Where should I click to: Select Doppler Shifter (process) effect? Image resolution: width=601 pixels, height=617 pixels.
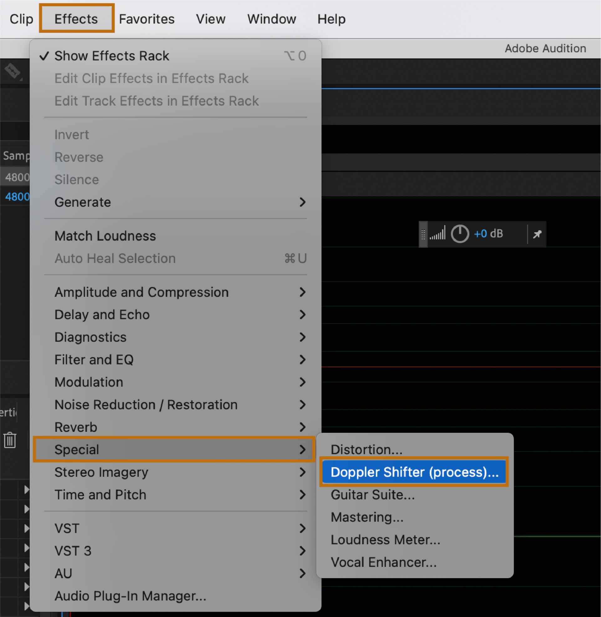coord(414,472)
